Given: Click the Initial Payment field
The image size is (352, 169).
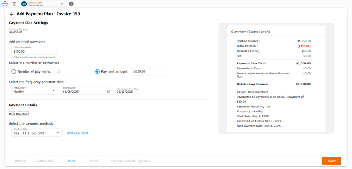Looking at the screenshot, I should coord(34,51).
